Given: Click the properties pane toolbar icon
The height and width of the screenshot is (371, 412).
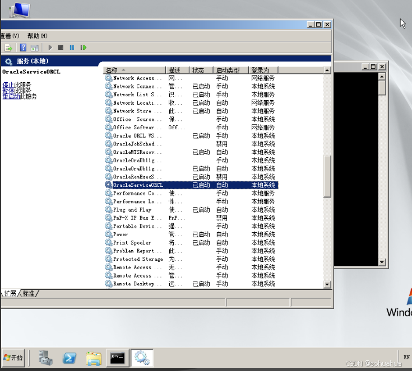Looking at the screenshot, I should 35,48.
